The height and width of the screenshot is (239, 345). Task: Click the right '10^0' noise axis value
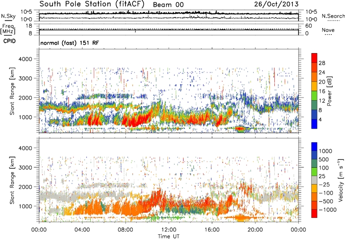(311, 19)
